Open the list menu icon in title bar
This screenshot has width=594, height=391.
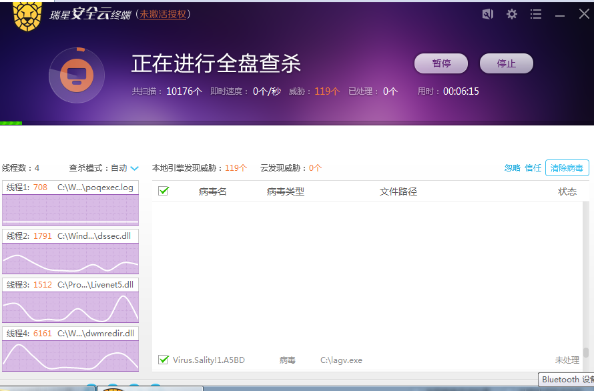pos(536,15)
